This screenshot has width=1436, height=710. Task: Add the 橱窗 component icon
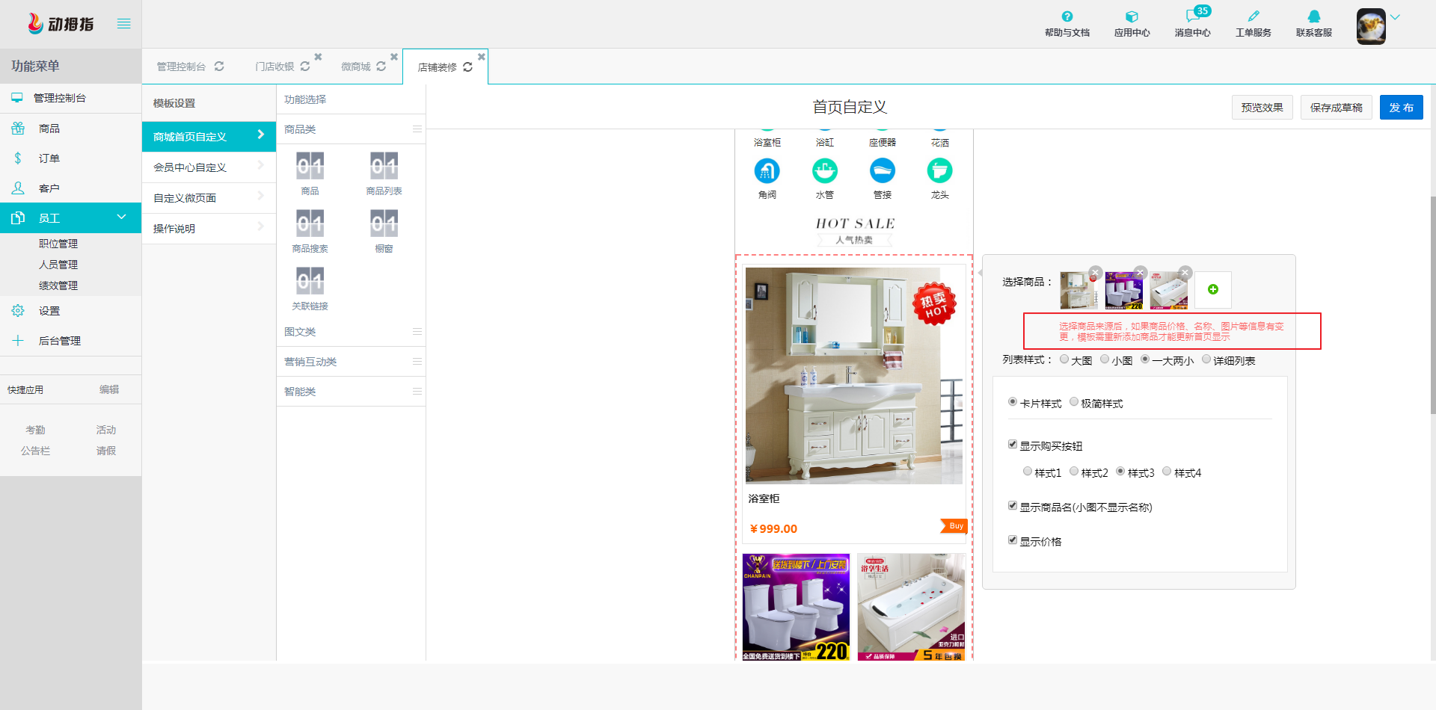(384, 223)
